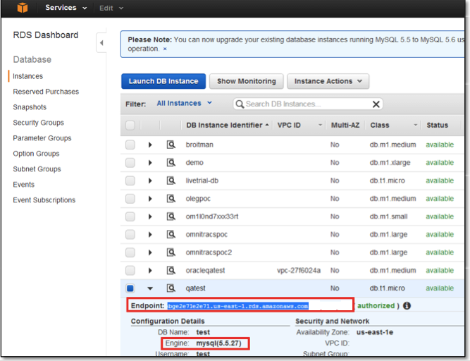Open Subnet Groups in sidebar

pos(37,169)
